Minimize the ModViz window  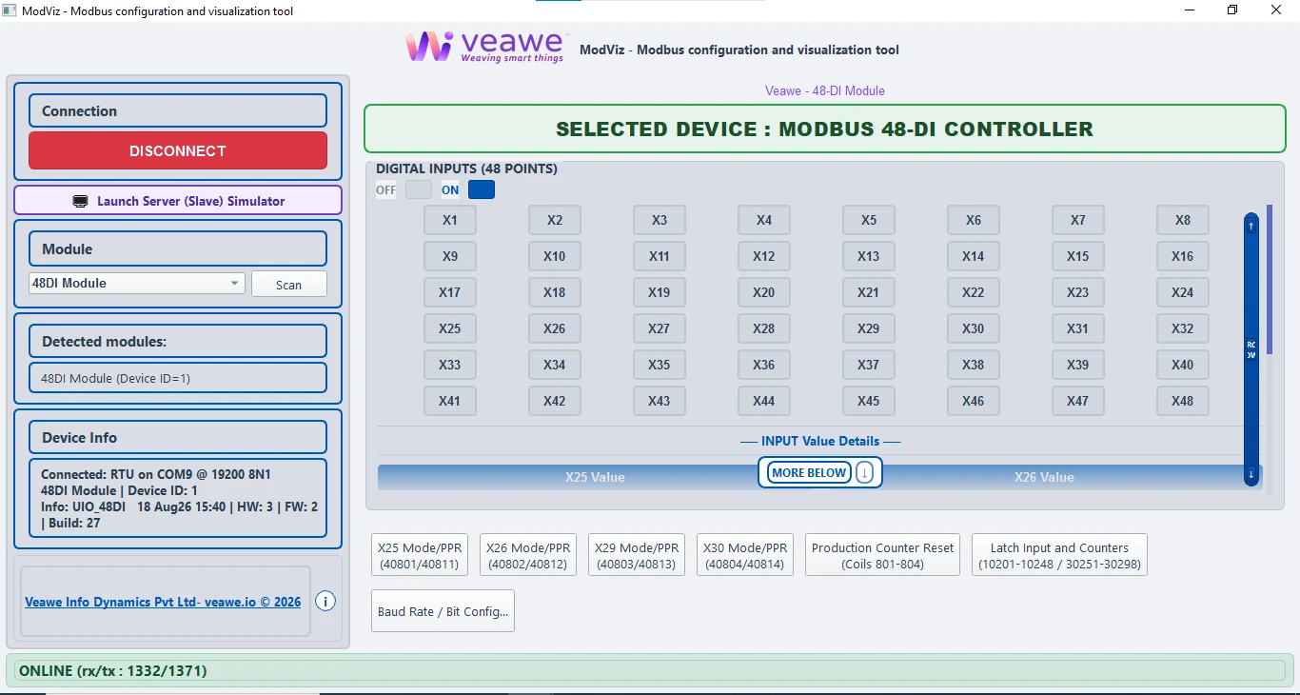[1190, 10]
